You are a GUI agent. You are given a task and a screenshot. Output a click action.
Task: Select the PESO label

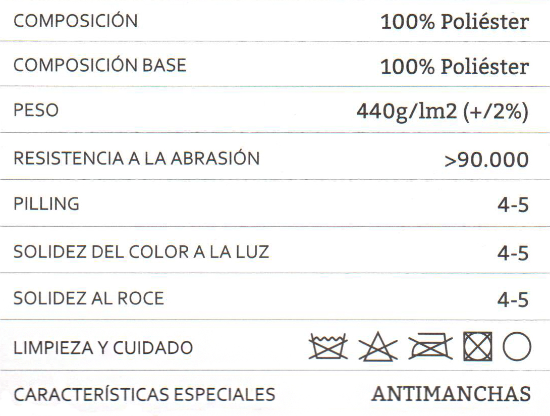(x=36, y=110)
